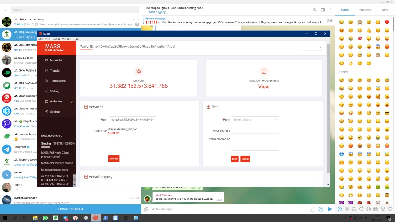Pick the thumbs up emoji
Image resolution: width=395 pixels, height=222 pixels.
coord(369,30)
